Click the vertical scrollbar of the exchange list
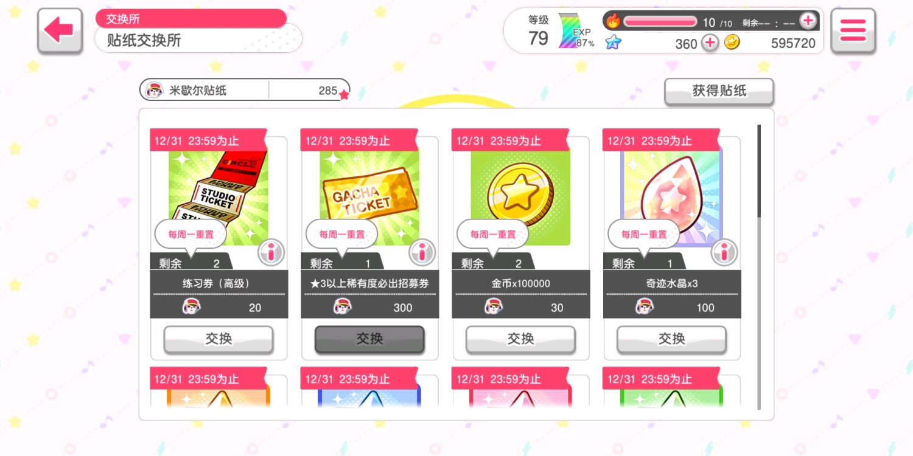913x456 pixels. pyautogui.click(x=759, y=268)
